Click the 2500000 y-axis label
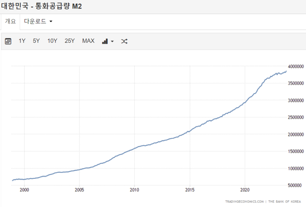The image size is (306, 207). 296,117
